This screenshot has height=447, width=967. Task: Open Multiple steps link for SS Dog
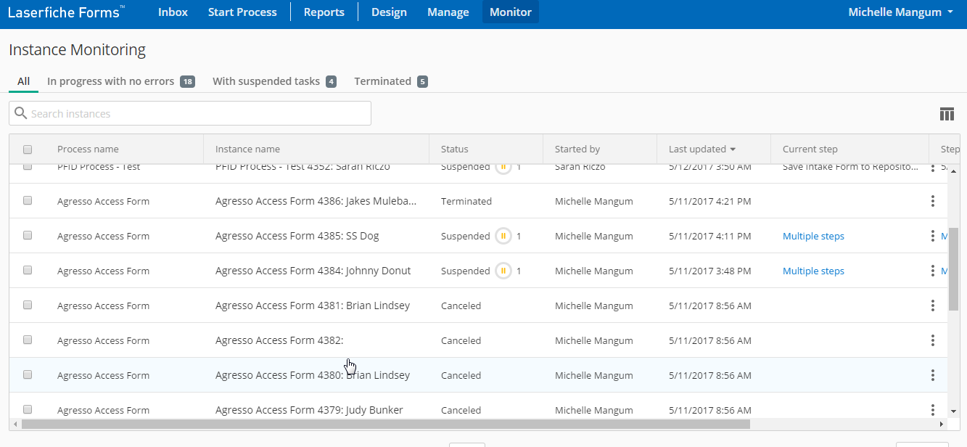(813, 236)
